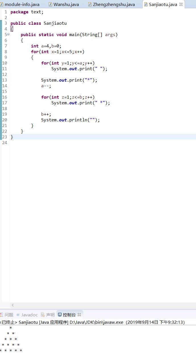Click 'for(int y=1;y<=a;y++)' on line 10

point(68,63)
